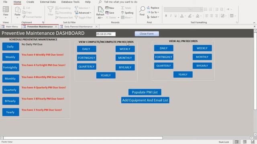The width and height of the screenshot is (257, 144).
Task: View all WEEKLY PM records
Action: click(202, 48)
